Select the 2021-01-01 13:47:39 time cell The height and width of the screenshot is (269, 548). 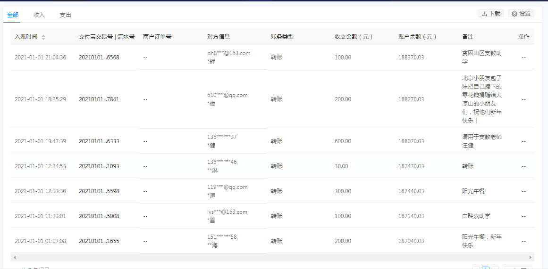tap(40, 141)
